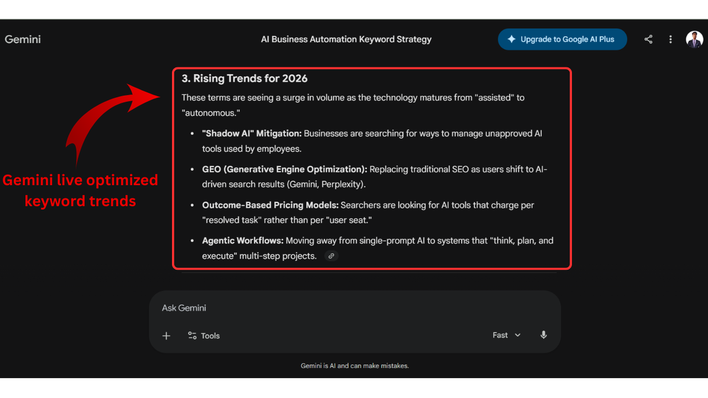Click the sources link chip after Agentic Workflows
The width and height of the screenshot is (708, 398).
click(331, 256)
